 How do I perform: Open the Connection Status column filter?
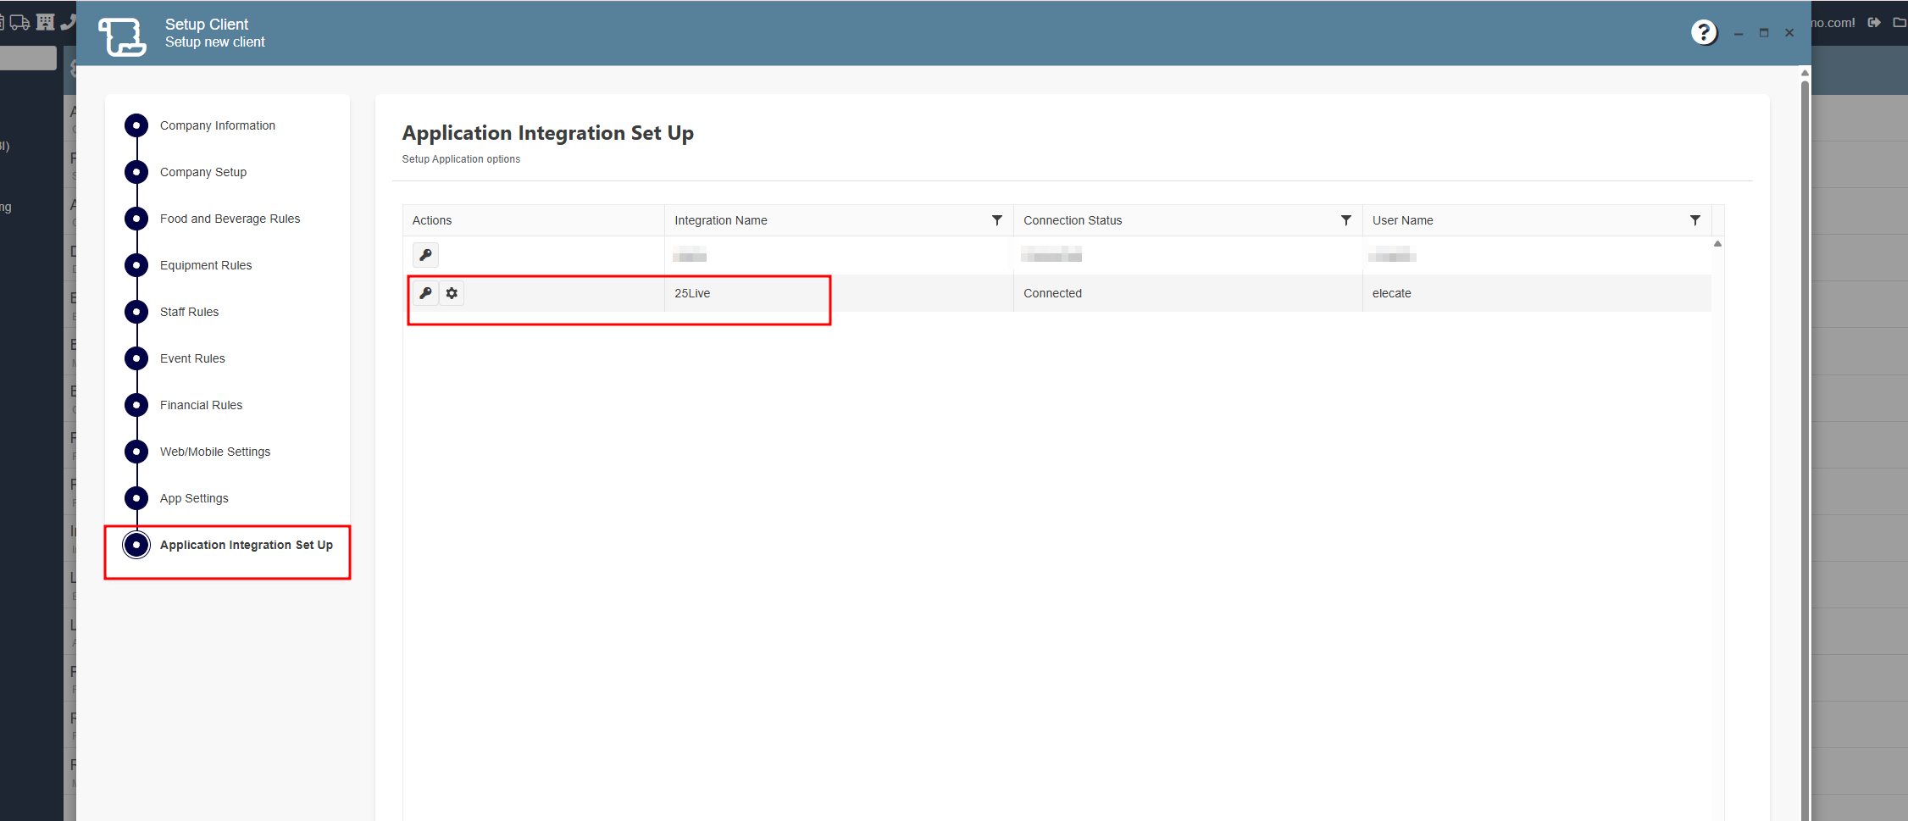pyautogui.click(x=1346, y=220)
